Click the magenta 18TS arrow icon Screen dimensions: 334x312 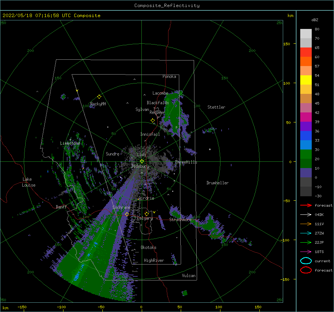pos(306,252)
